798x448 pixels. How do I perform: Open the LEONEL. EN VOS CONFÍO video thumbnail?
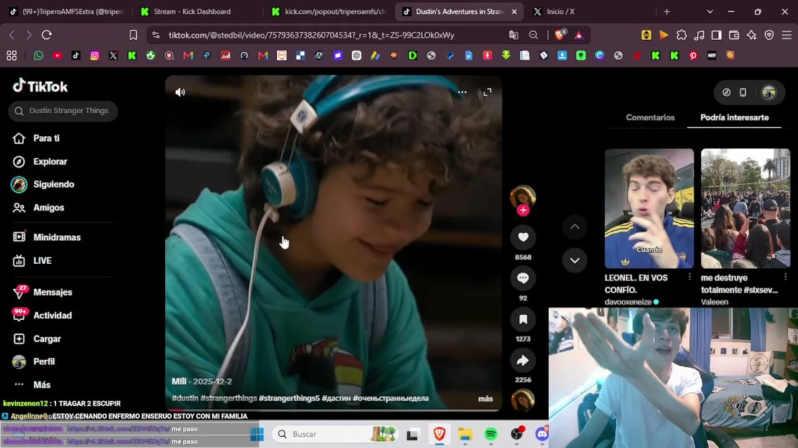coord(649,208)
